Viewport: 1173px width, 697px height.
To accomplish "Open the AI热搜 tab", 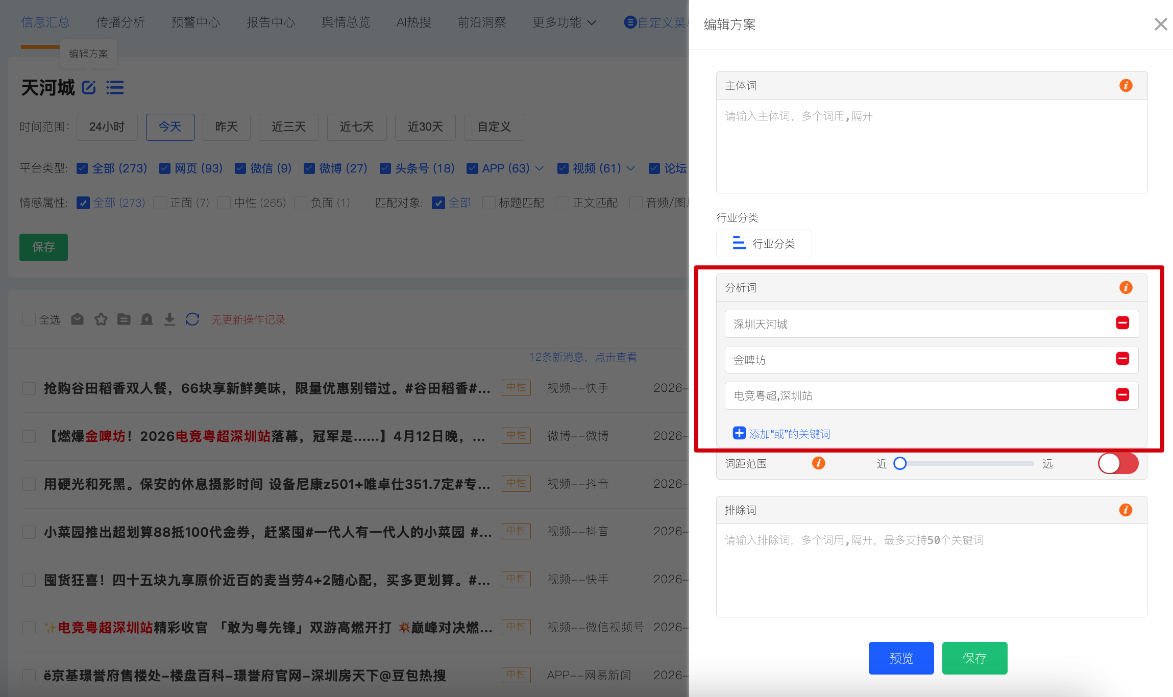I will coord(414,22).
